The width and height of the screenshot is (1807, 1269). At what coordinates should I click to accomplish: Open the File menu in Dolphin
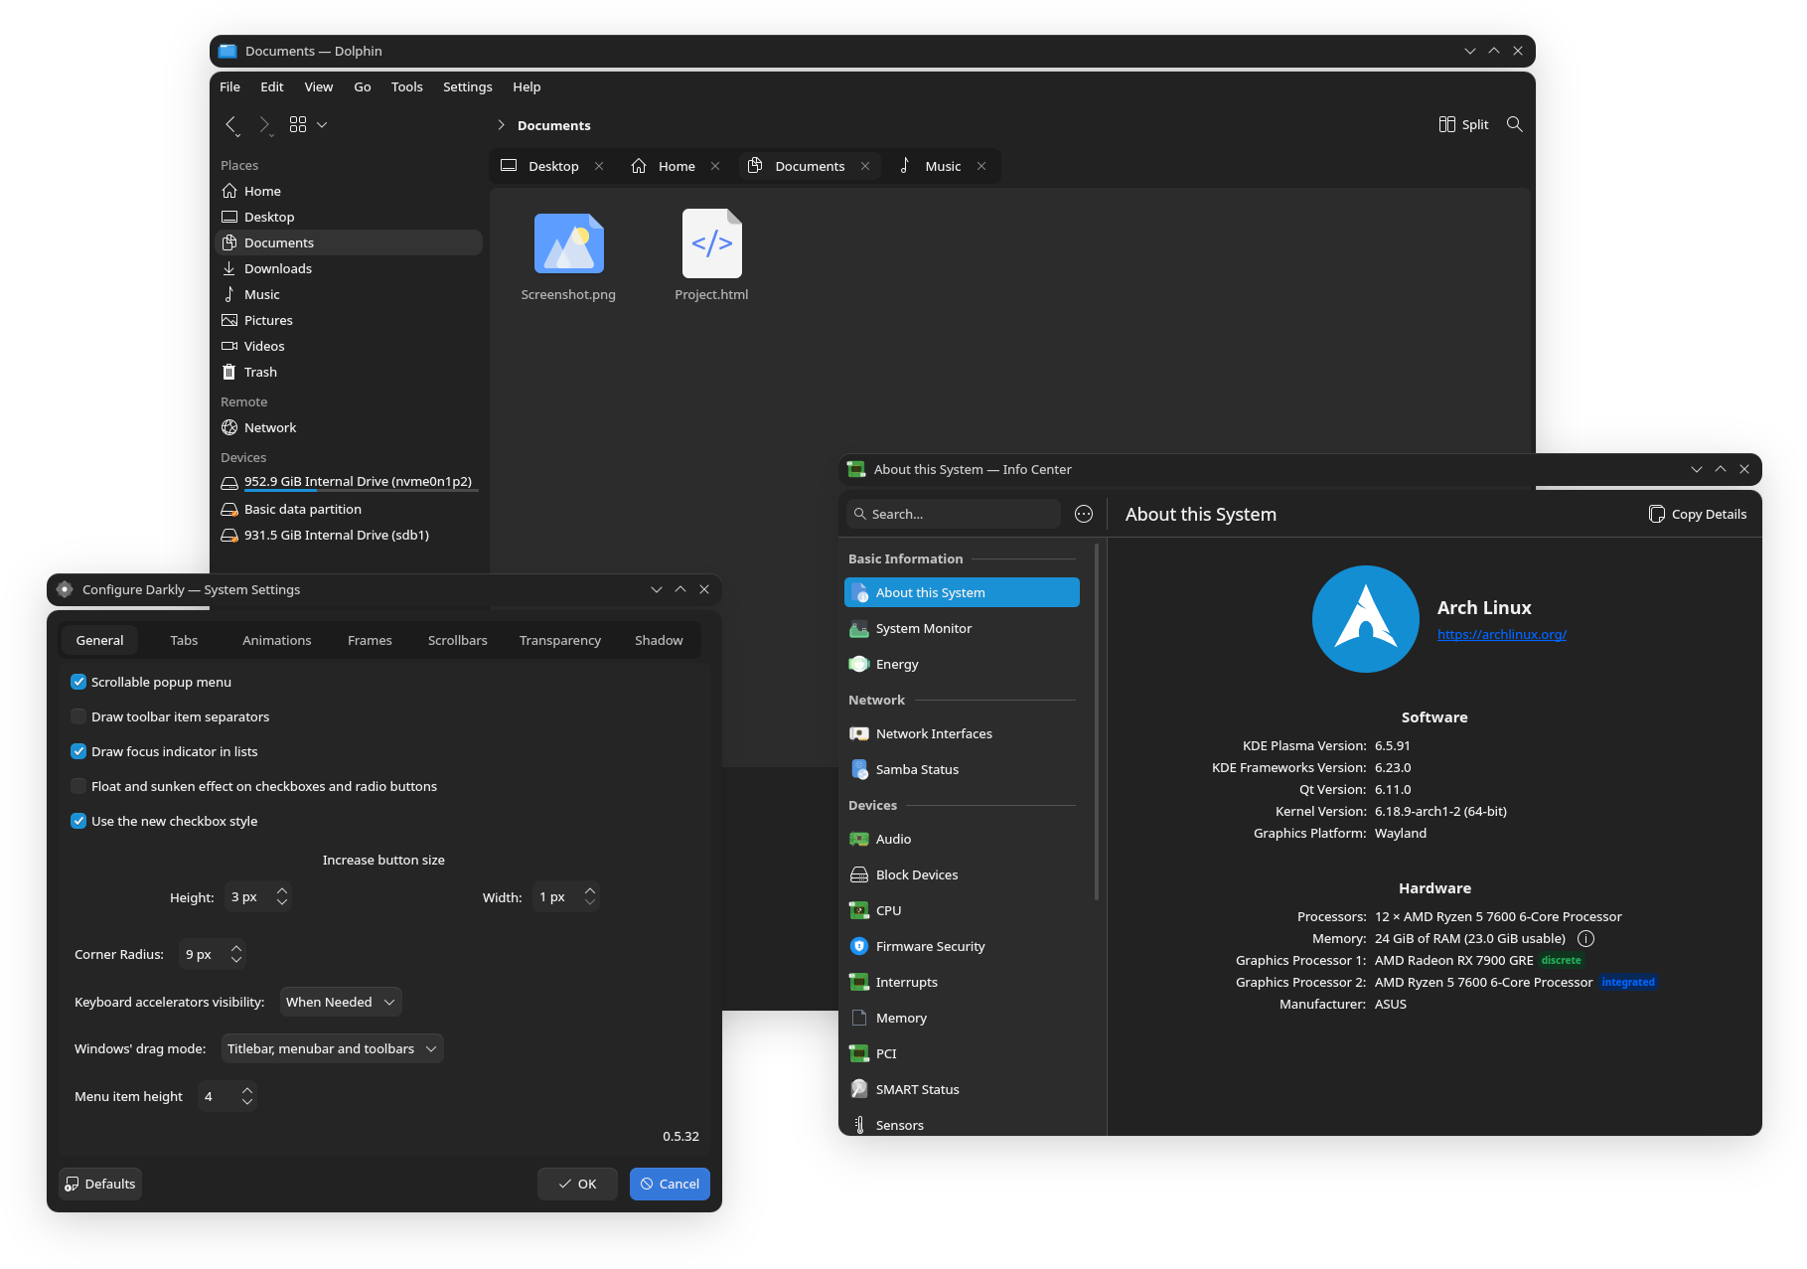click(x=229, y=86)
